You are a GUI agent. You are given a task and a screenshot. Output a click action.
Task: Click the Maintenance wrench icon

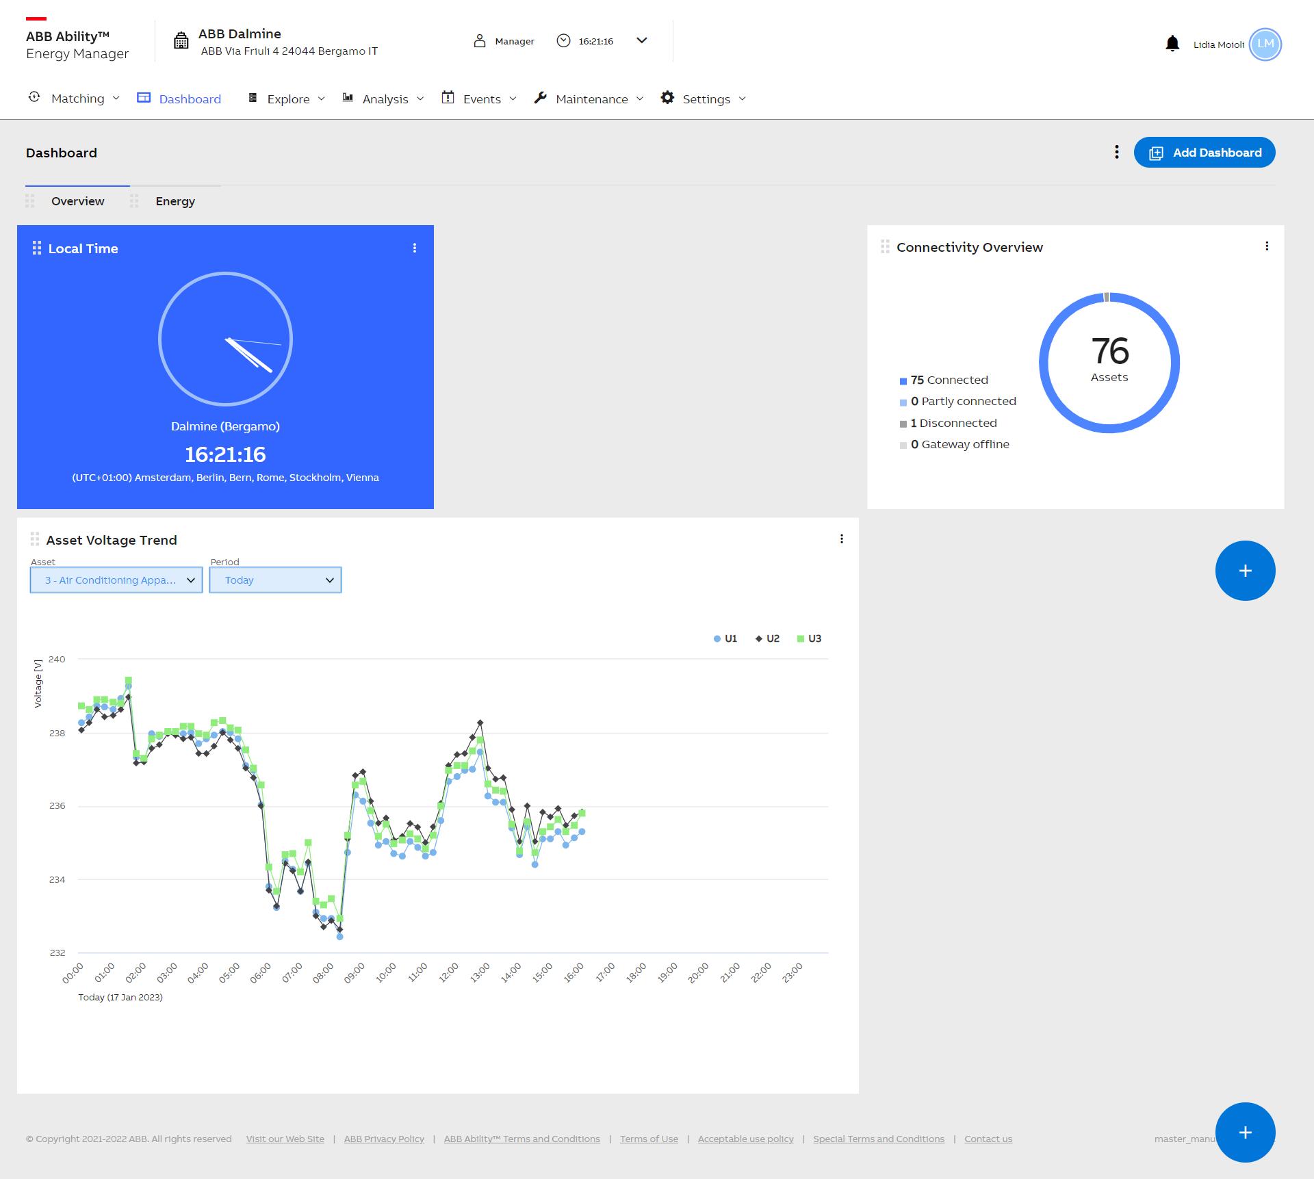(x=539, y=98)
